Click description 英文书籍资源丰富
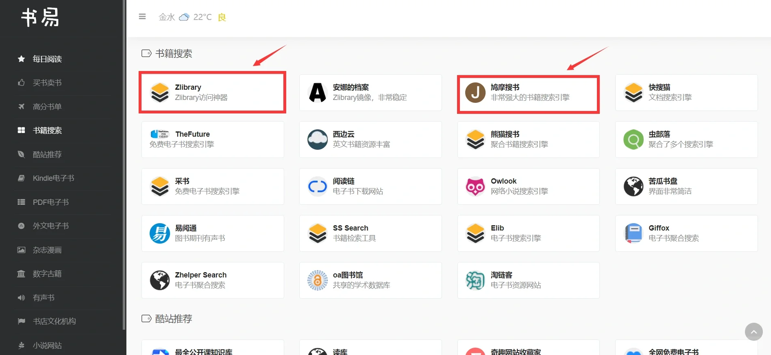Viewport: 771px width, 355px height. tap(361, 144)
